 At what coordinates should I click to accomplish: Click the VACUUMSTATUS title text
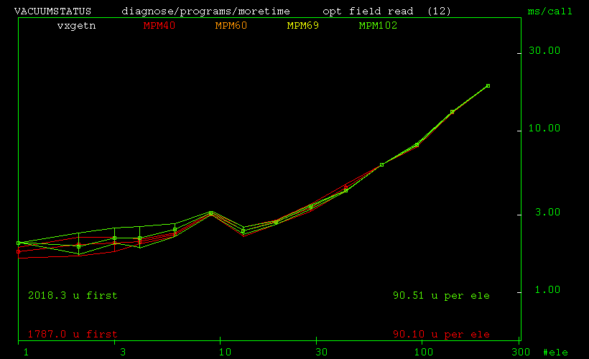click(x=52, y=11)
